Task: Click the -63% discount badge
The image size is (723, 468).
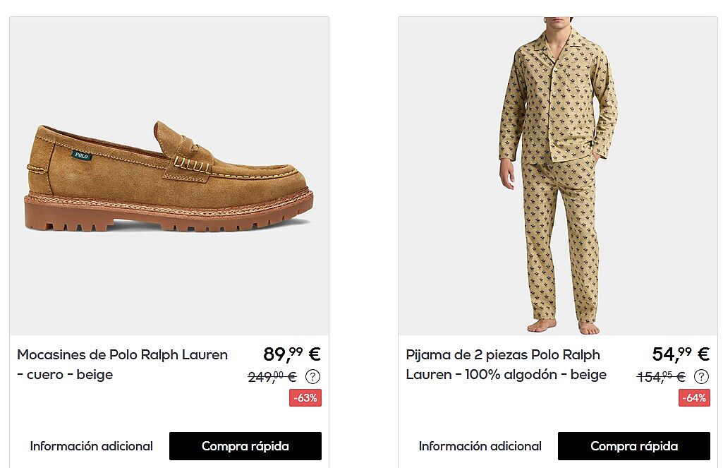Action: tap(305, 398)
